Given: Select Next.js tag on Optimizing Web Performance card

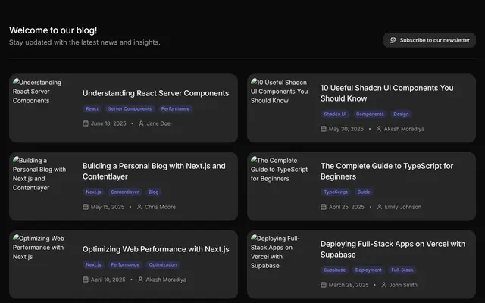Looking at the screenshot, I should 93,264.
